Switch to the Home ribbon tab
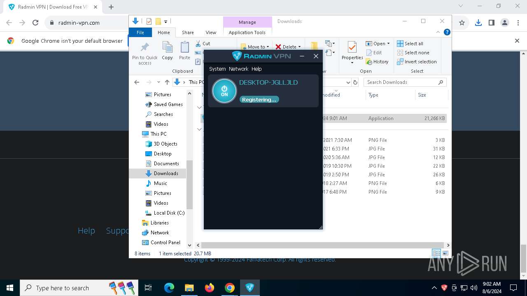527x296 pixels. pos(163,32)
